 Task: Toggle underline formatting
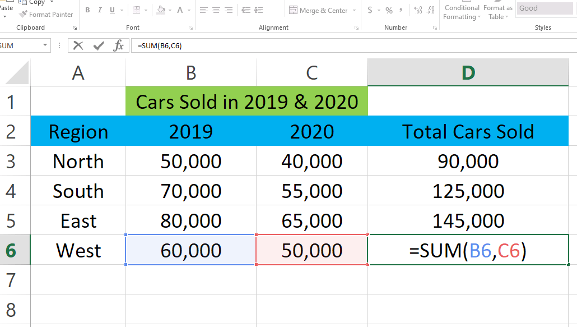point(112,10)
